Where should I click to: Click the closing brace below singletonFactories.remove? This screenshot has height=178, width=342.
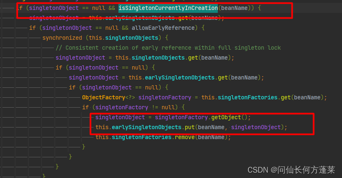[x=84, y=147]
